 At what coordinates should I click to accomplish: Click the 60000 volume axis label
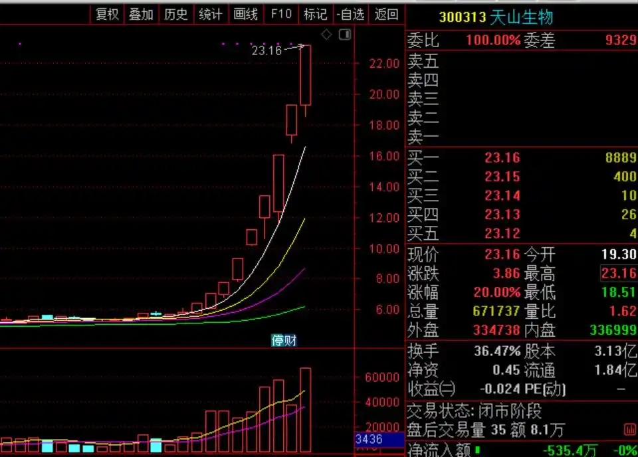[x=382, y=377]
